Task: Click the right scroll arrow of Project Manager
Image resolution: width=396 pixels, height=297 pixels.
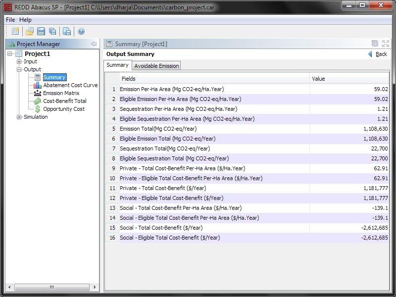Action: click(95, 287)
